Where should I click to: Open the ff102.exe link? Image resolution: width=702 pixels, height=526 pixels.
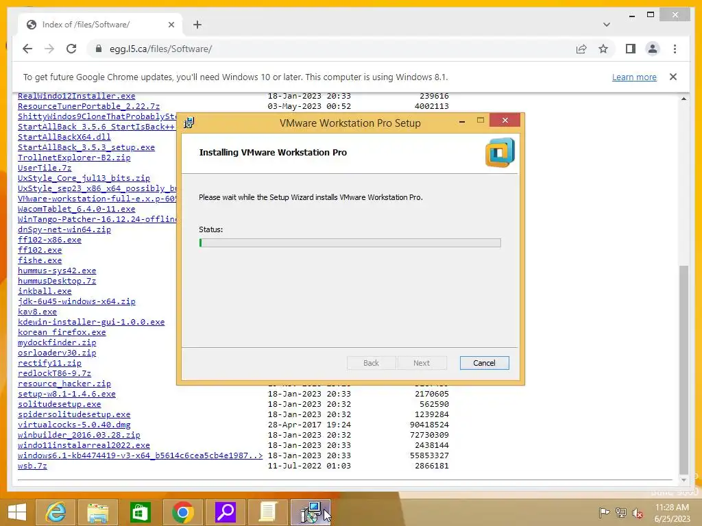tap(40, 250)
